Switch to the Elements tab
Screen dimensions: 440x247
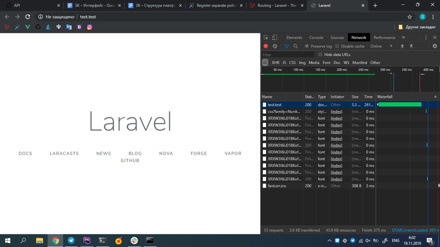tap(294, 37)
